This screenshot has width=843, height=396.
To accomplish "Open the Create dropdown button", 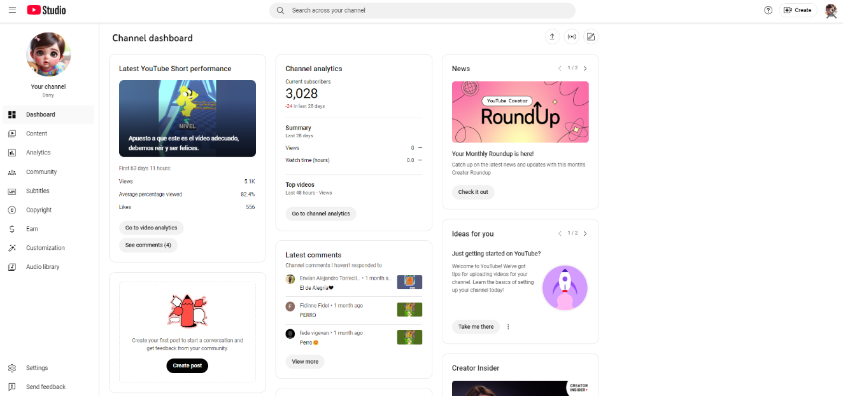I will tap(798, 10).
